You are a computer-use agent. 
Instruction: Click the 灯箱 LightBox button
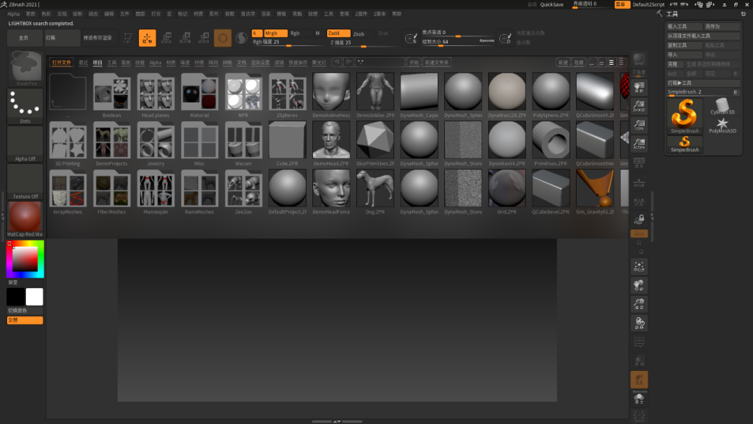tap(62, 38)
